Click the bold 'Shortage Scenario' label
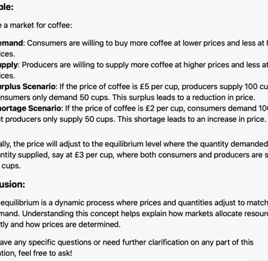268x261 pixels. pyautogui.click(x=30, y=108)
